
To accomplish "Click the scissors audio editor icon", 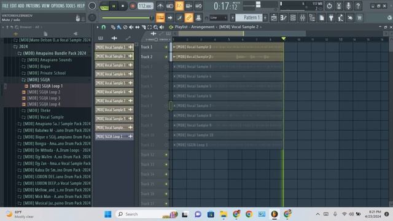I will click(339, 6).
